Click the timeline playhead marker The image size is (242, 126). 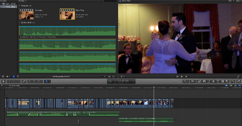tap(154, 88)
